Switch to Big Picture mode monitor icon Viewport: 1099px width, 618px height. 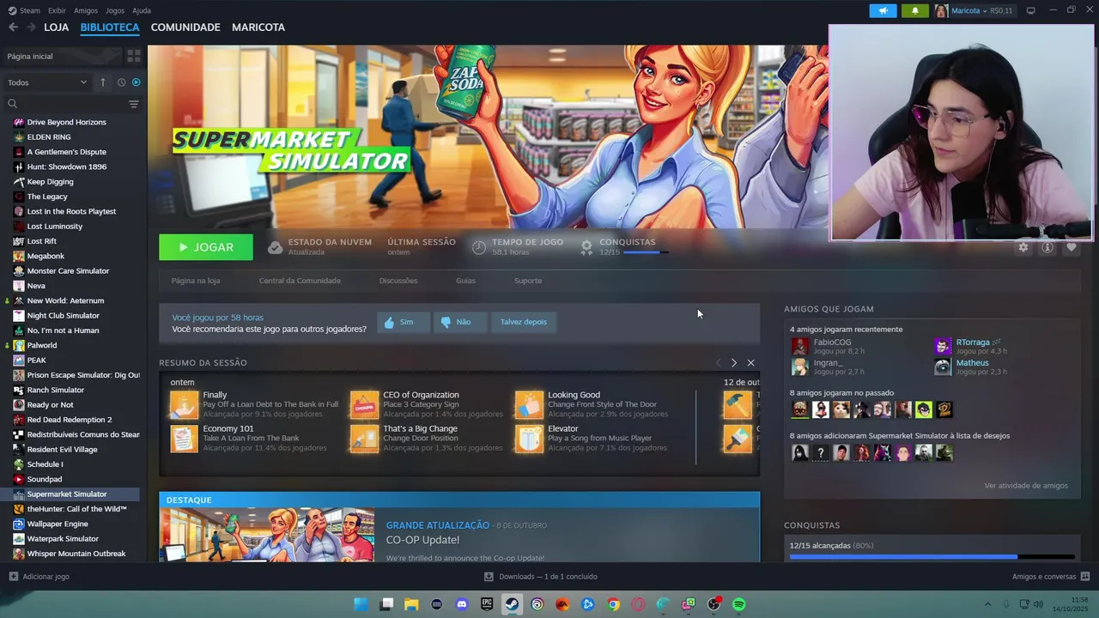(x=1030, y=10)
